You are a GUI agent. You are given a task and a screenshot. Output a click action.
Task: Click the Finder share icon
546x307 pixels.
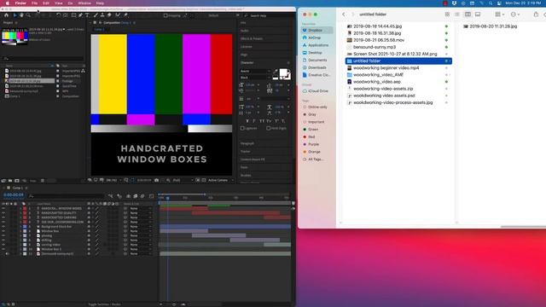[536, 14]
